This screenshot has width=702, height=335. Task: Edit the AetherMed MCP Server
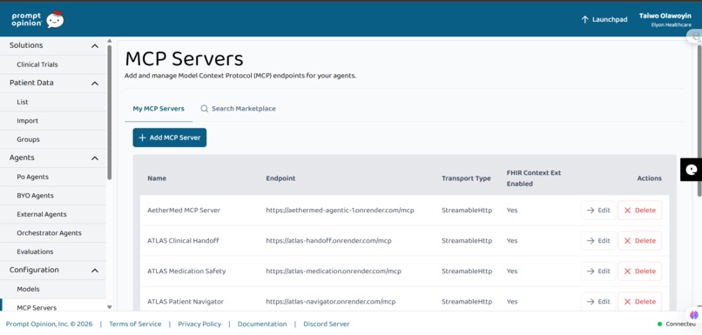(598, 211)
